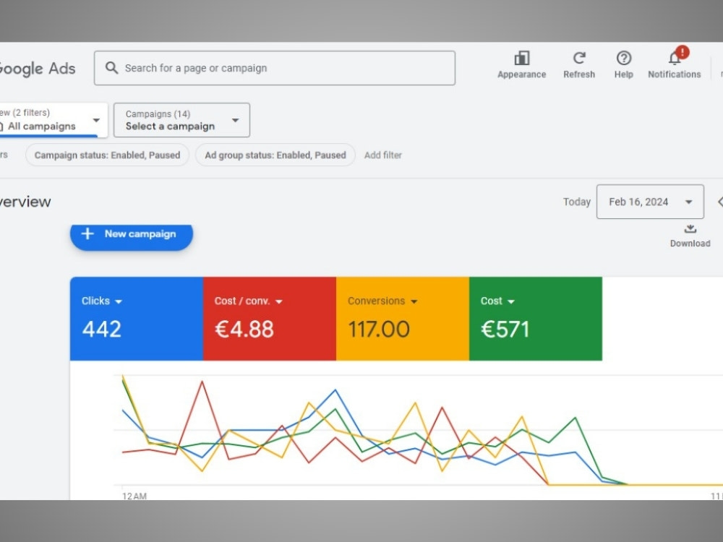Screen dimensions: 723x542
Task: Click the Appearance icon
Action: [521, 59]
